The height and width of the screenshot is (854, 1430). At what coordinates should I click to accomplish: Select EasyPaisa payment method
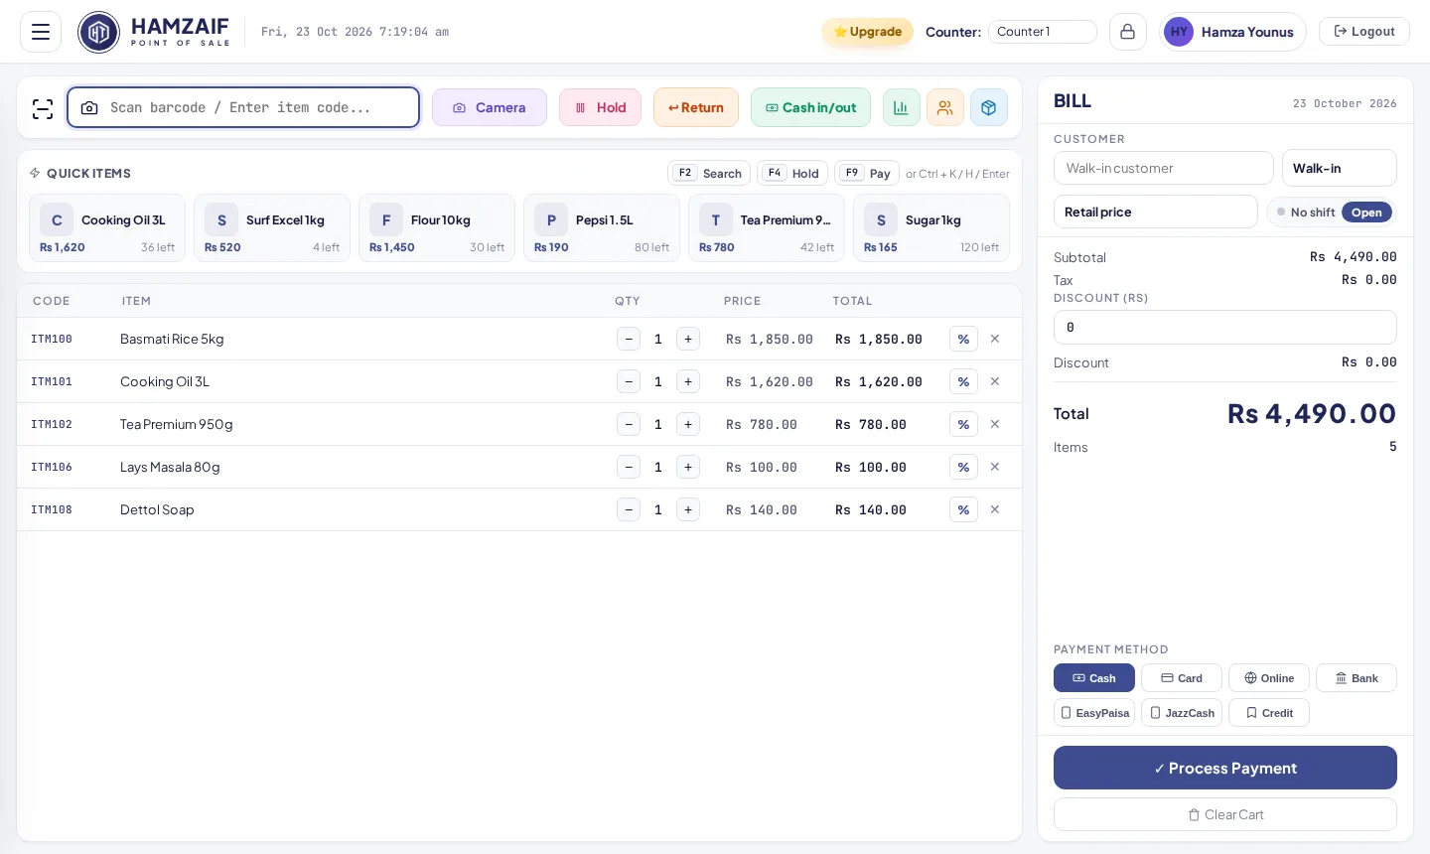tap(1094, 713)
